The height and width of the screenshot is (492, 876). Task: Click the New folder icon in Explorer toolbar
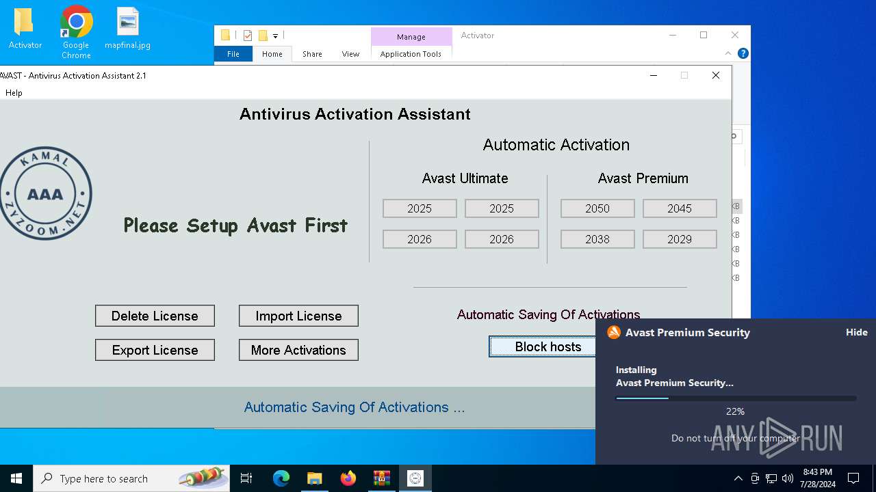(263, 36)
